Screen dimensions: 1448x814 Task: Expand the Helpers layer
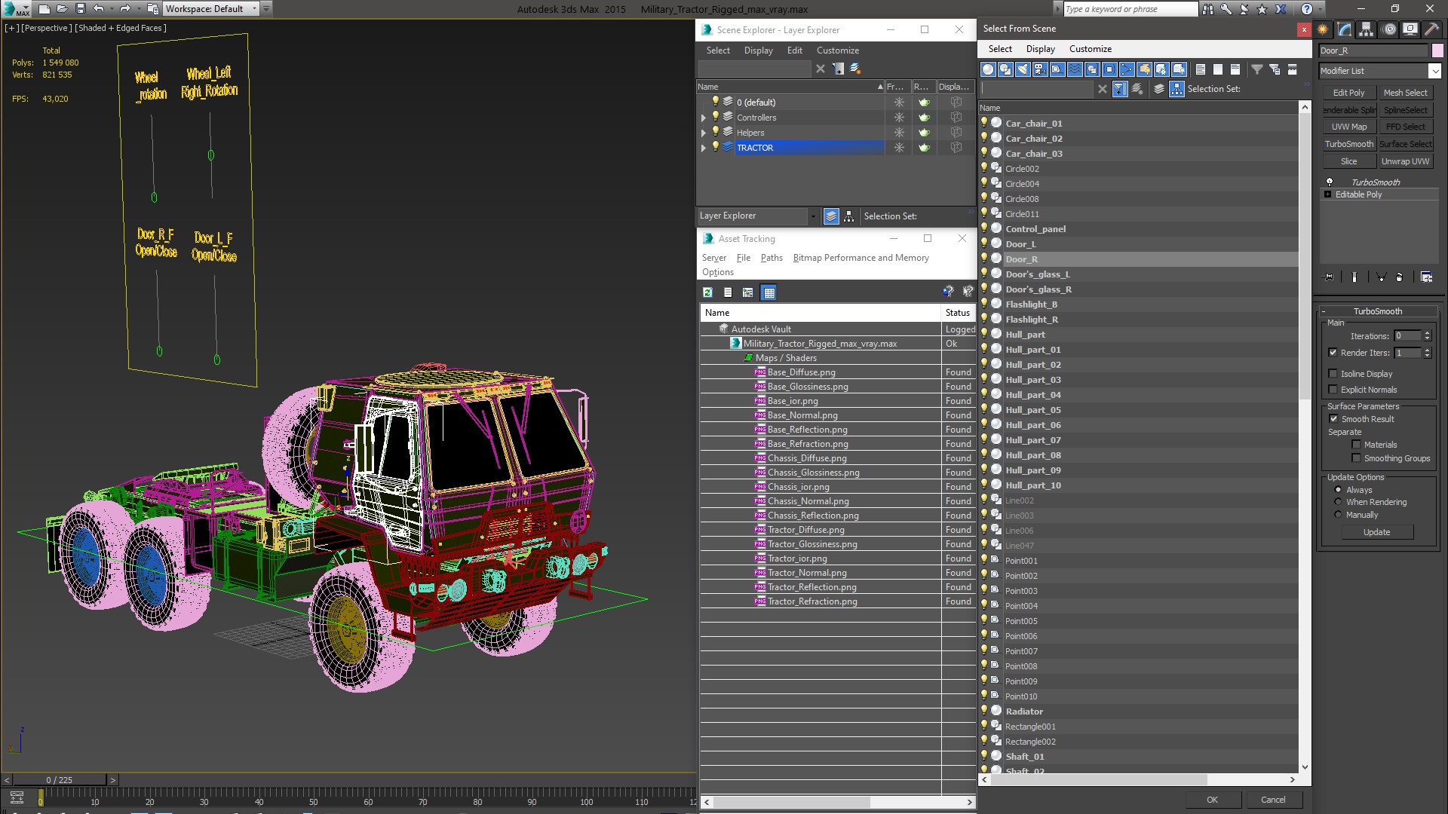click(x=704, y=133)
